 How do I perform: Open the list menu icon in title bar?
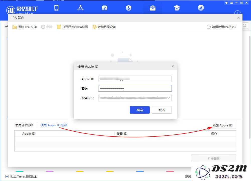[x=231, y=3]
